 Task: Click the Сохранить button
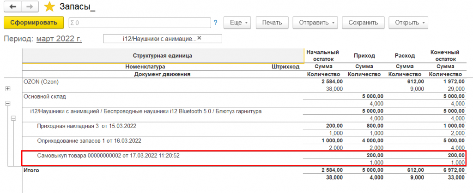tap(363, 22)
